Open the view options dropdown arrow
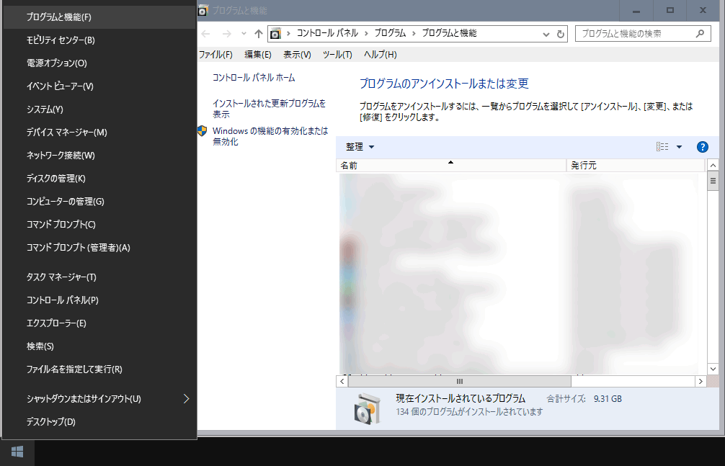This screenshot has height=466, width=725. 679,147
